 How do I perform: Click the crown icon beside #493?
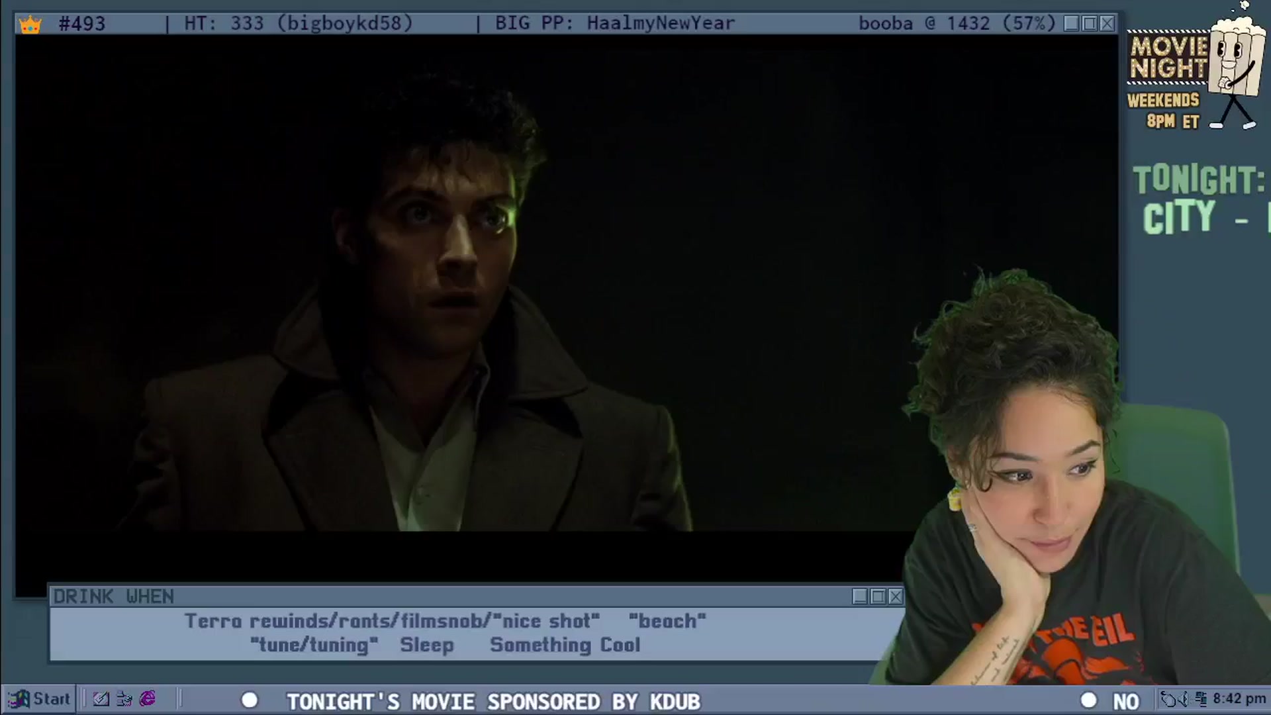click(30, 25)
